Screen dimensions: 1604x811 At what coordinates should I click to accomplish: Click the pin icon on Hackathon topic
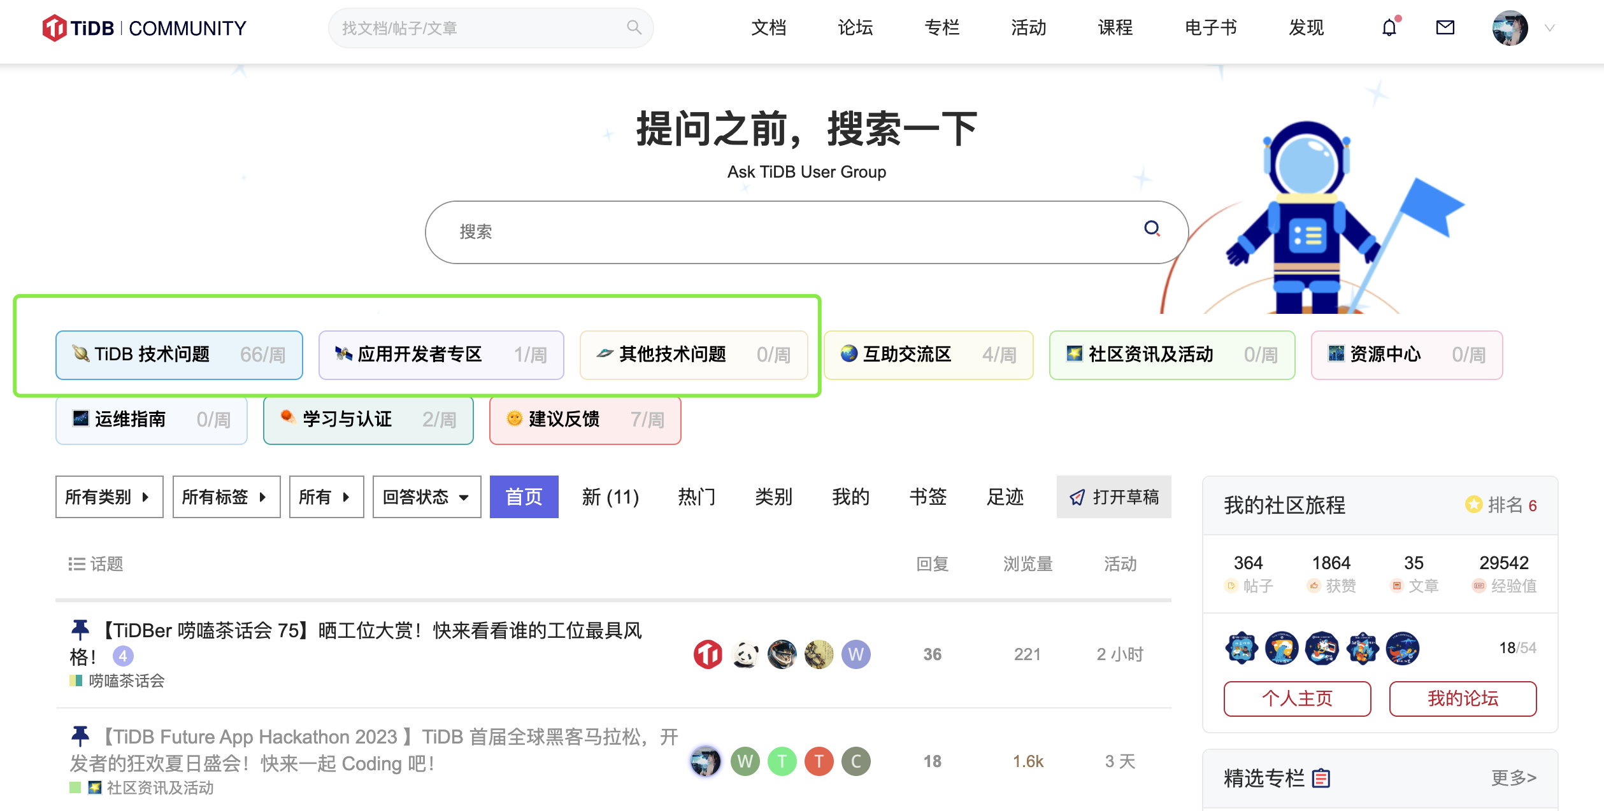click(x=80, y=736)
